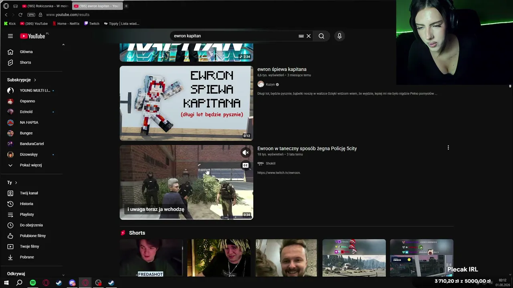This screenshot has height=288, width=513.
Task: Open the YouTube guide hamburger menu
Action: tap(10, 36)
